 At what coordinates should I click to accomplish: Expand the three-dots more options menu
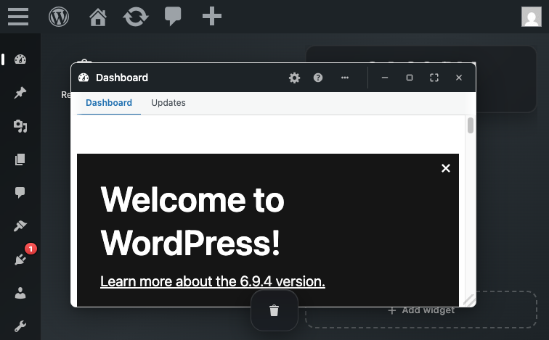[345, 78]
